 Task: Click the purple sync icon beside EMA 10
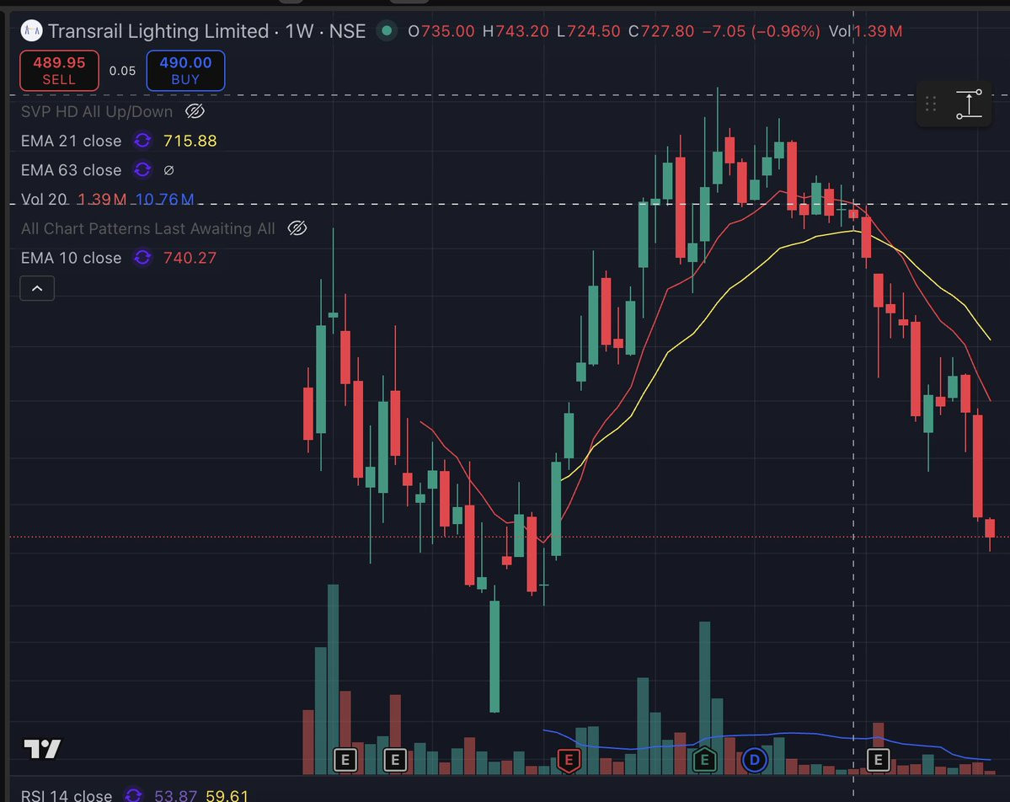click(x=142, y=258)
